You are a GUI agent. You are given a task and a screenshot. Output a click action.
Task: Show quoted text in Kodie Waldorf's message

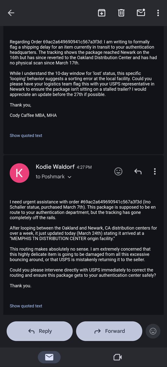[26, 306]
